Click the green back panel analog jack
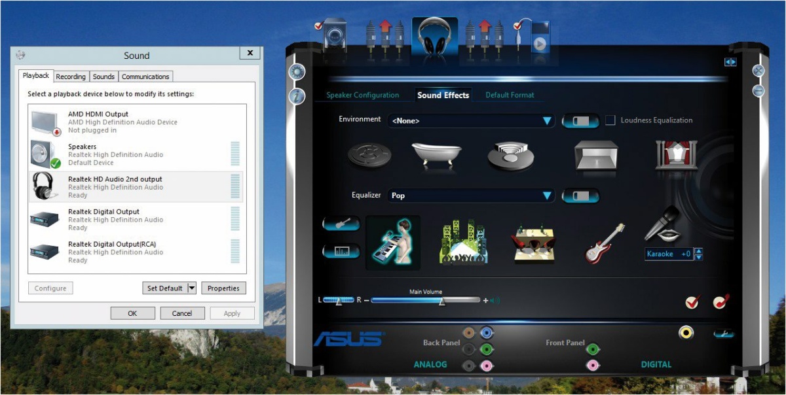Screen dimensions: 786x395 pyautogui.click(x=487, y=349)
